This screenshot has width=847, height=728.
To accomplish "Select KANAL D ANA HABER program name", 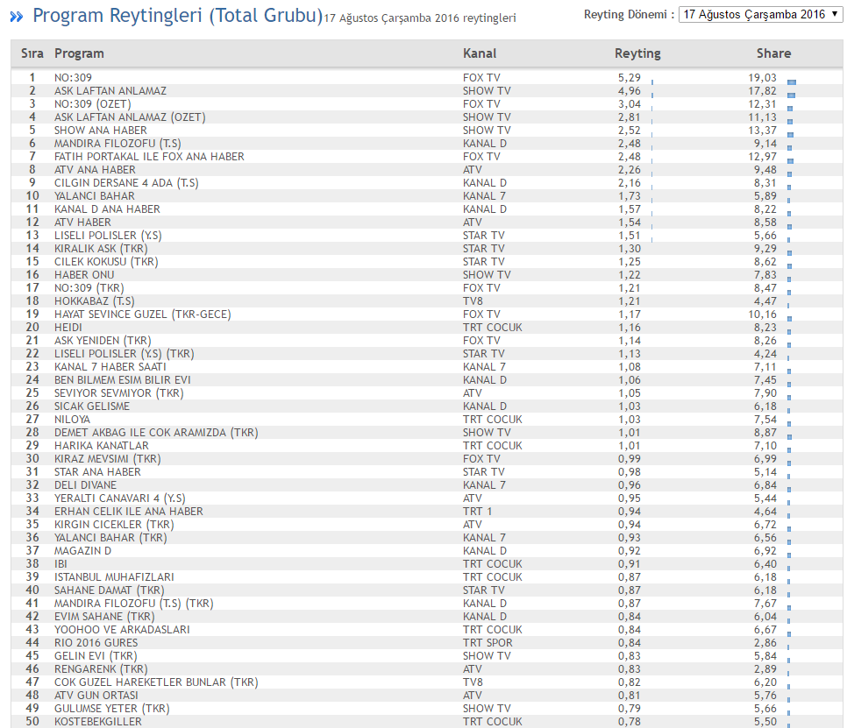I will click(x=107, y=209).
